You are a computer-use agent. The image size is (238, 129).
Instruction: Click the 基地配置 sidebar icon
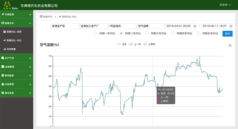coord(3,75)
